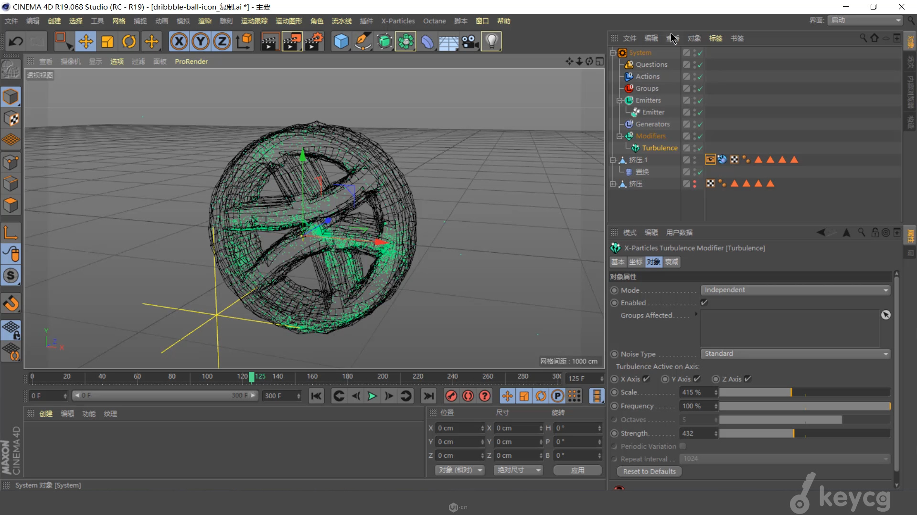The height and width of the screenshot is (515, 917).
Task: Switch to the 坐标 tab
Action: pyautogui.click(x=636, y=262)
